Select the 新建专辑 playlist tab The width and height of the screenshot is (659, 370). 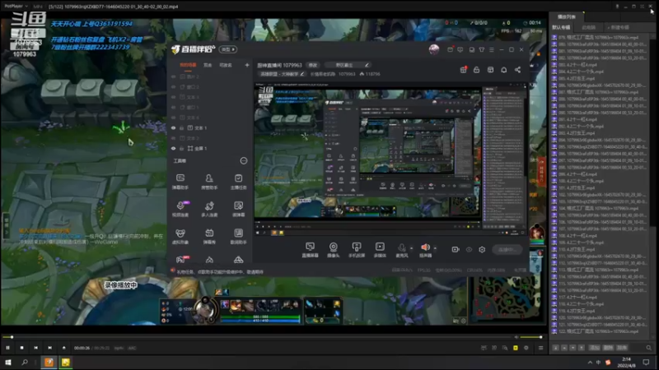point(619,27)
